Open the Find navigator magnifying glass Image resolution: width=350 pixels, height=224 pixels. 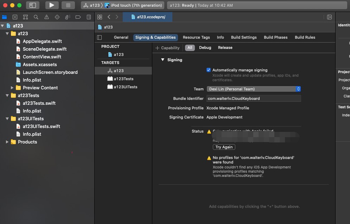click(x=36, y=17)
